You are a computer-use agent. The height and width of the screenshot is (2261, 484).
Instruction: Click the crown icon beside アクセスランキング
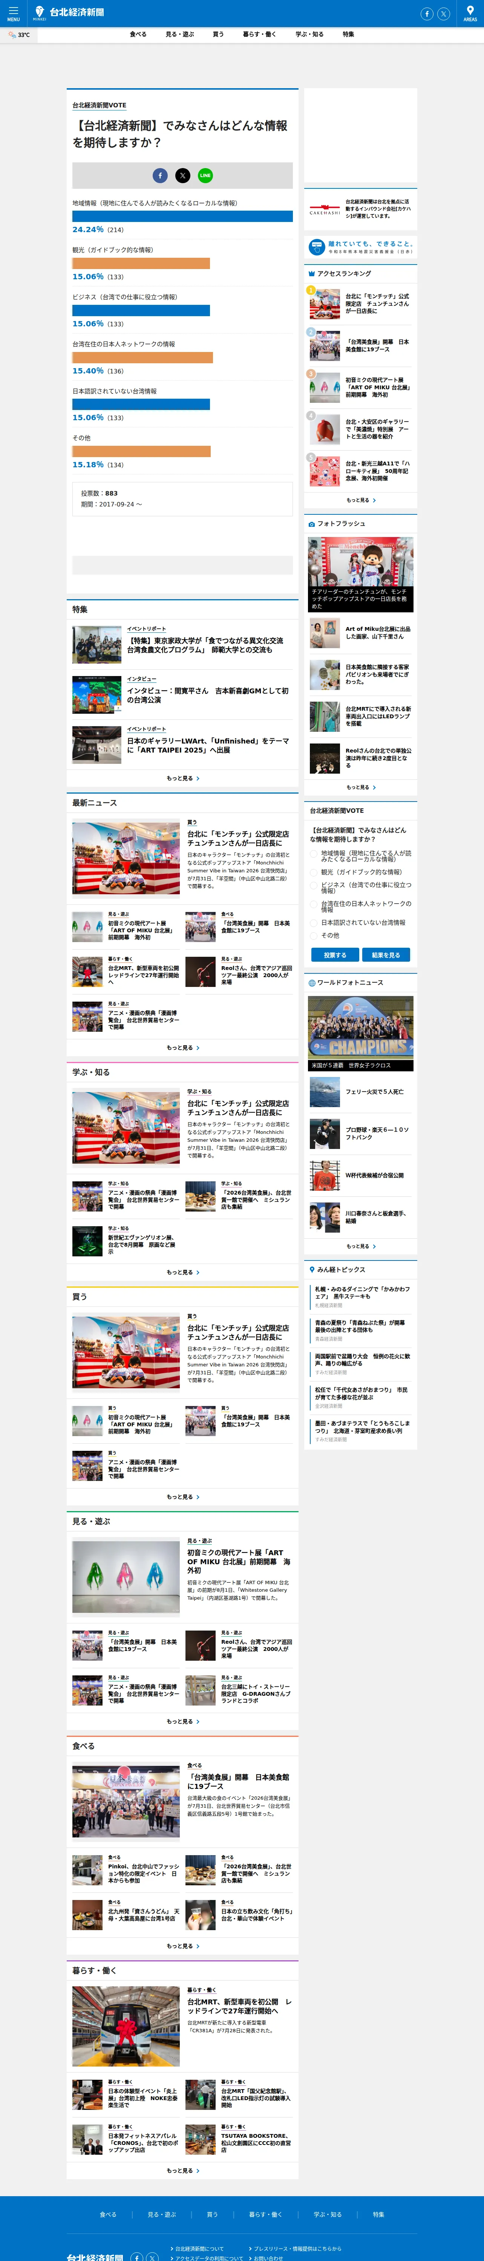click(x=312, y=274)
